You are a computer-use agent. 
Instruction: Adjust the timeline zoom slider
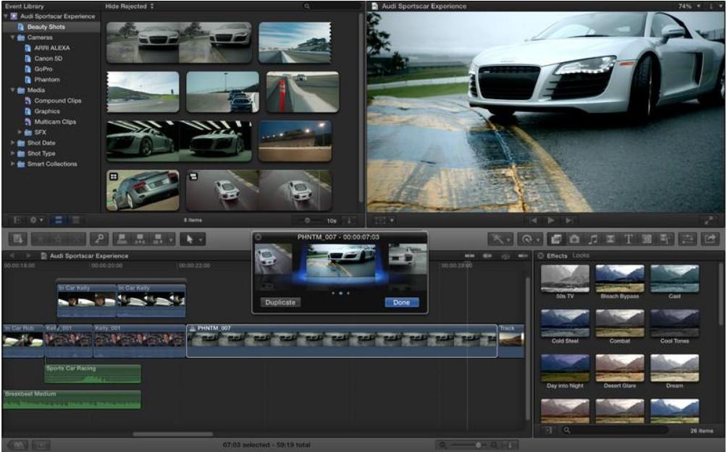pos(478,445)
